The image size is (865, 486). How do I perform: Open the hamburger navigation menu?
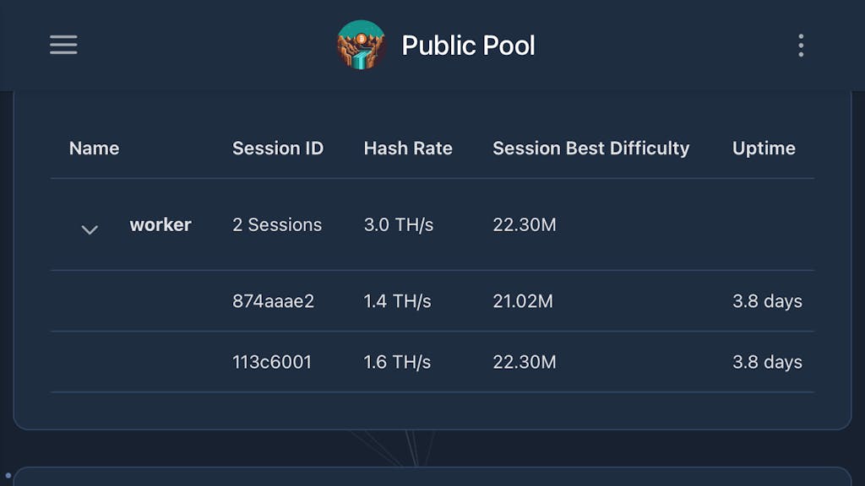(x=63, y=45)
